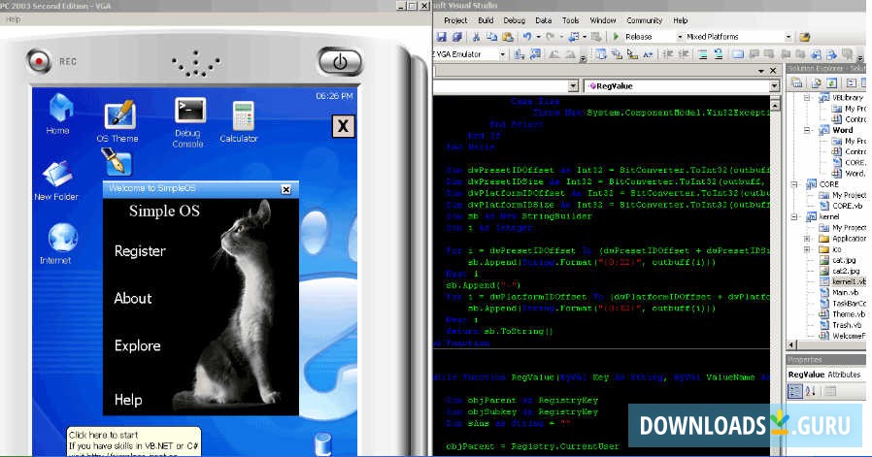The width and height of the screenshot is (872, 457).
Task: Click the Undo arrow icon
Action: [x=526, y=37]
